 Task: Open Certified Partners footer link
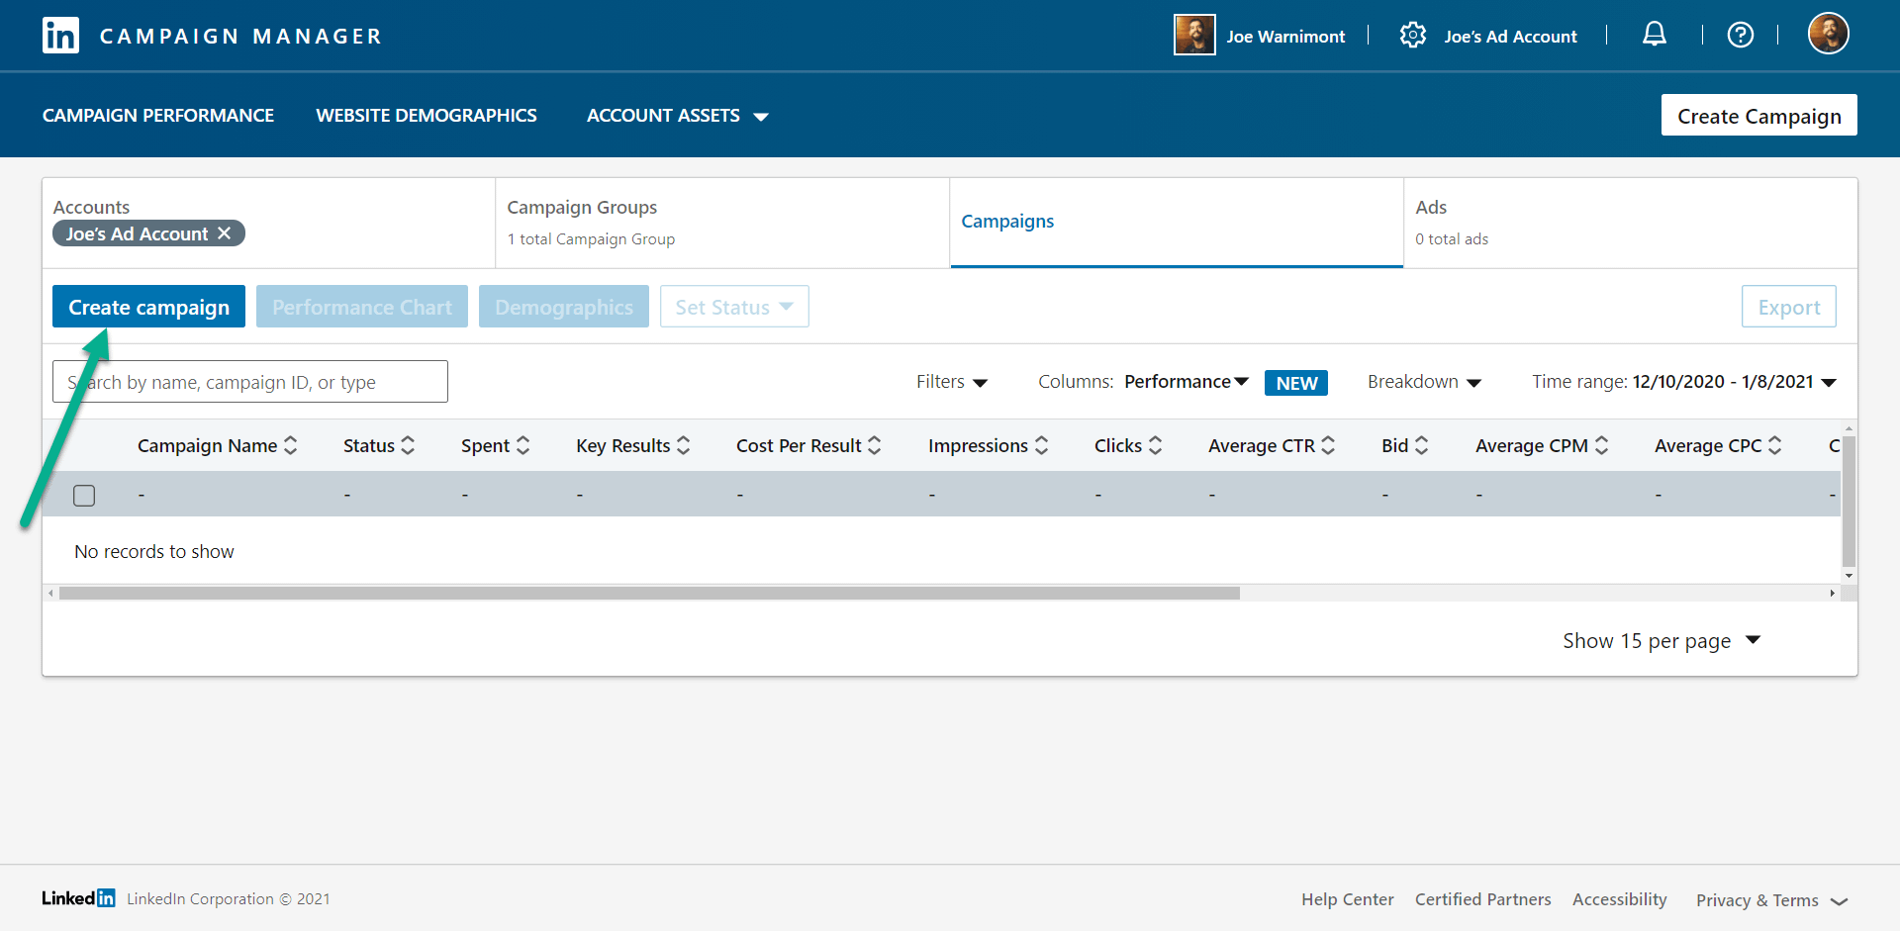point(1482,899)
